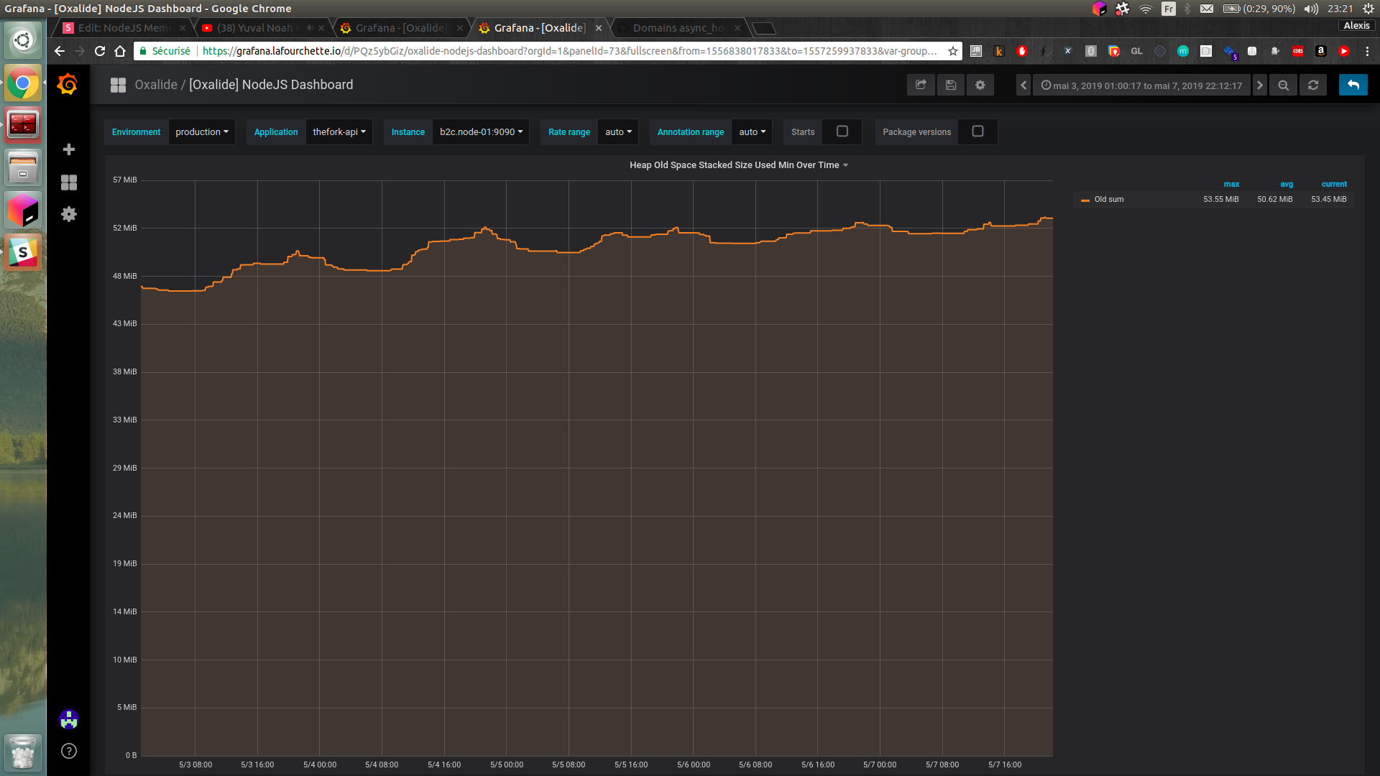Click the refresh dashboard icon
This screenshot has height=776, width=1380.
[x=1312, y=85]
